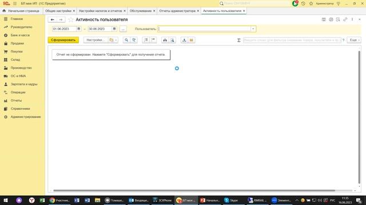The height and width of the screenshot is (205, 366).
Task: Open title bar settings lines icon
Action: [338, 3]
